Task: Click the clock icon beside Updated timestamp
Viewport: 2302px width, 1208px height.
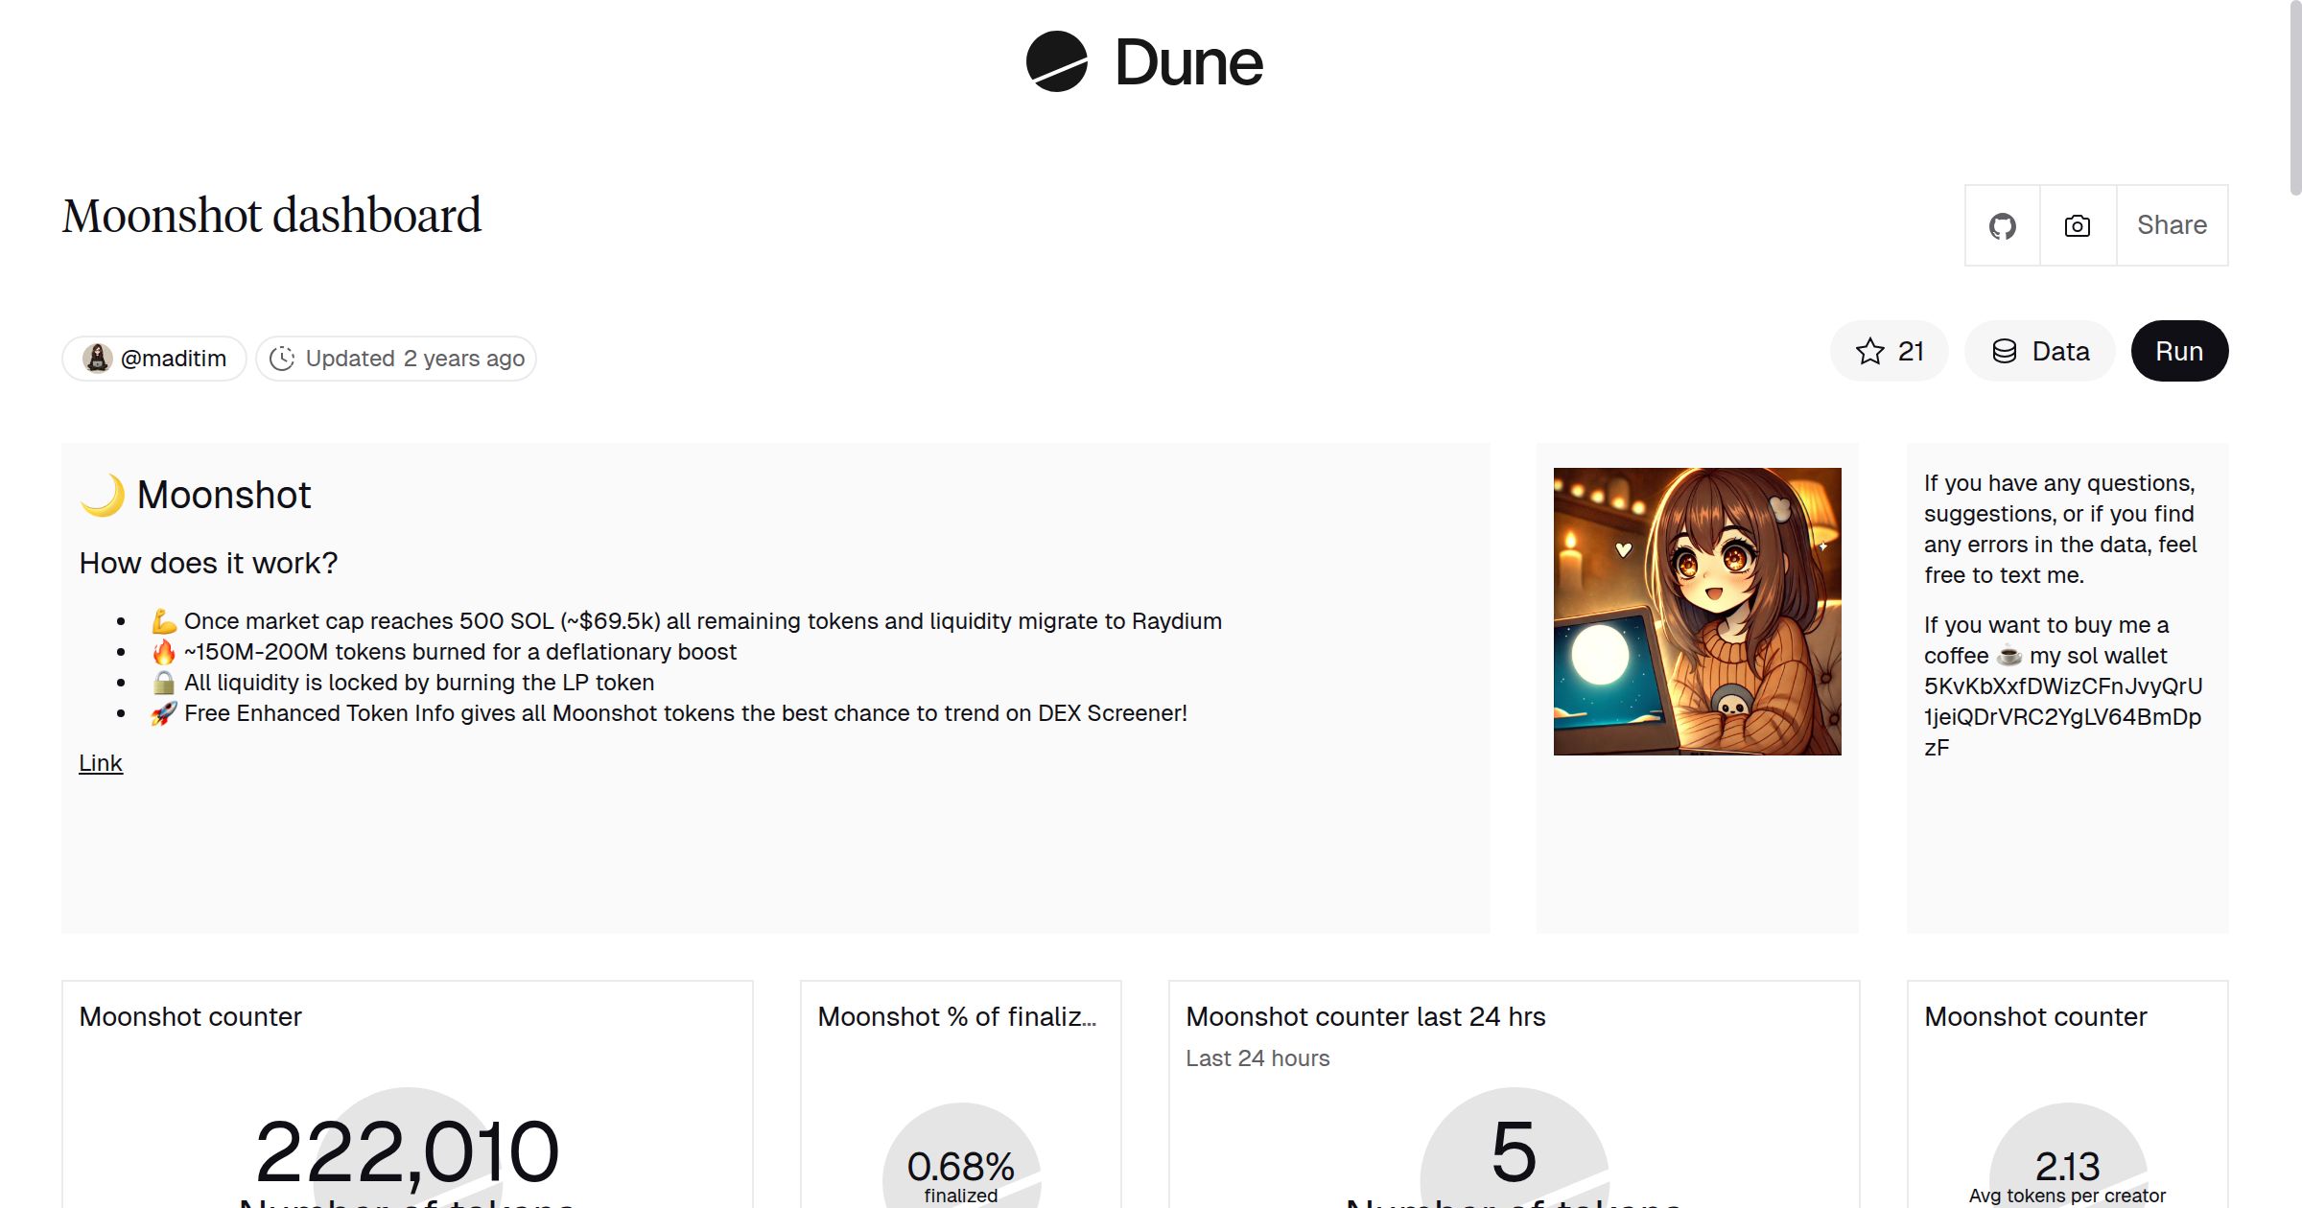Action: (282, 358)
